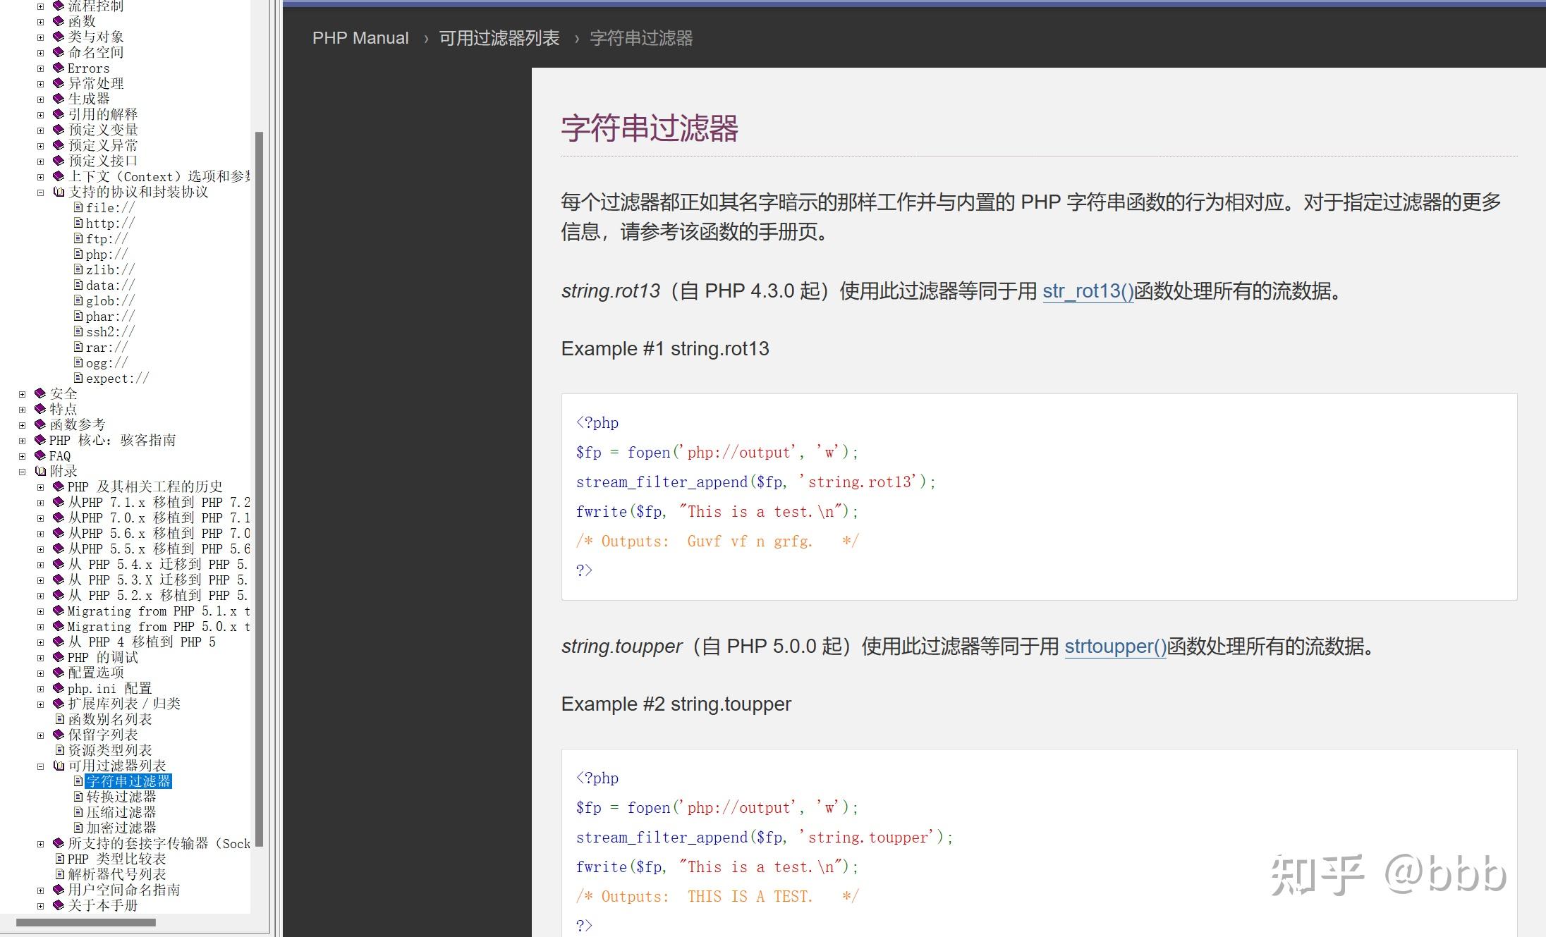
Task: Click the page icon next to php://
Action: pos(78,254)
